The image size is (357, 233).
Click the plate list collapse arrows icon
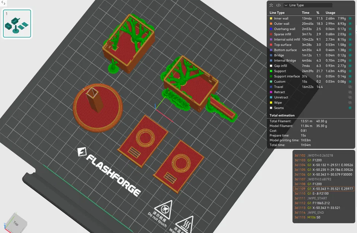(3, 3)
